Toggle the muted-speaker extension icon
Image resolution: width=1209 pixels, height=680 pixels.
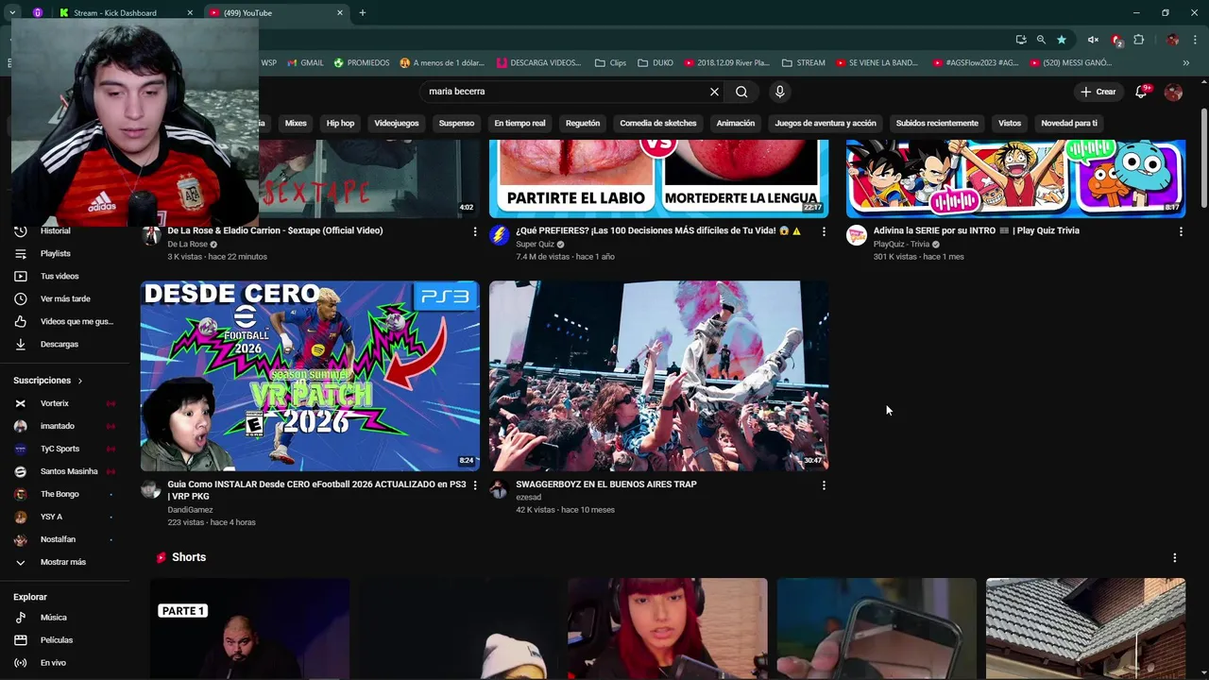[1093, 40]
